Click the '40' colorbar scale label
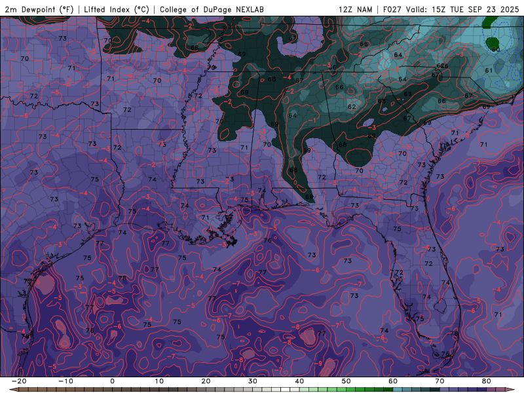524x393 pixels. click(299, 381)
